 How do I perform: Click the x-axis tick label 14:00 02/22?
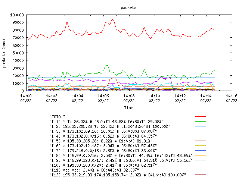click(26, 98)
